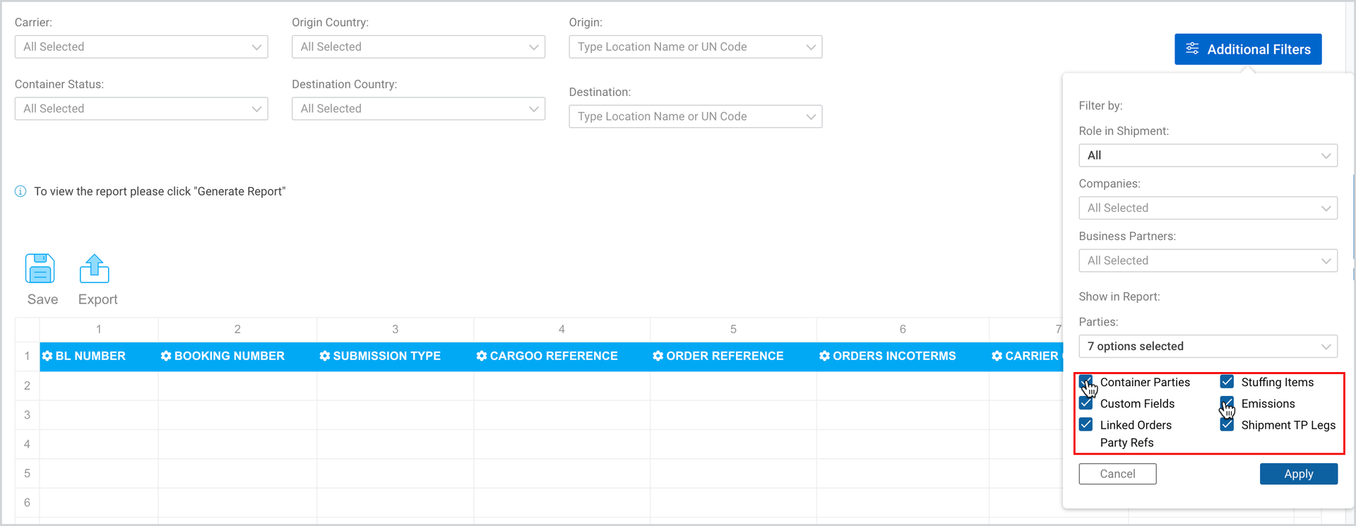Click the Export upload icon

coord(95,269)
